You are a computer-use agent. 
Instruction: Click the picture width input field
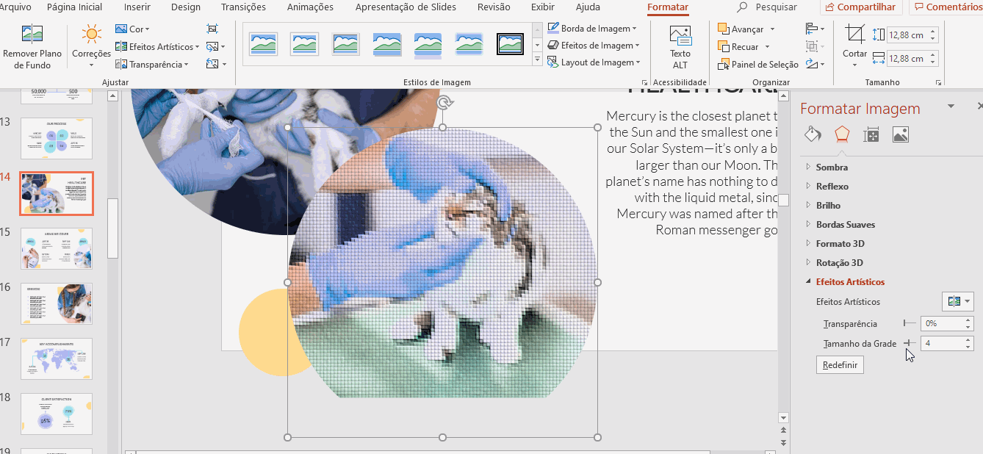click(907, 58)
